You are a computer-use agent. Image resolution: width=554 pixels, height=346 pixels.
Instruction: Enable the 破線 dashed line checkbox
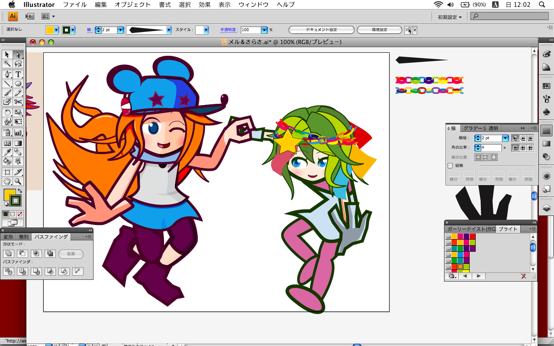pos(450,165)
